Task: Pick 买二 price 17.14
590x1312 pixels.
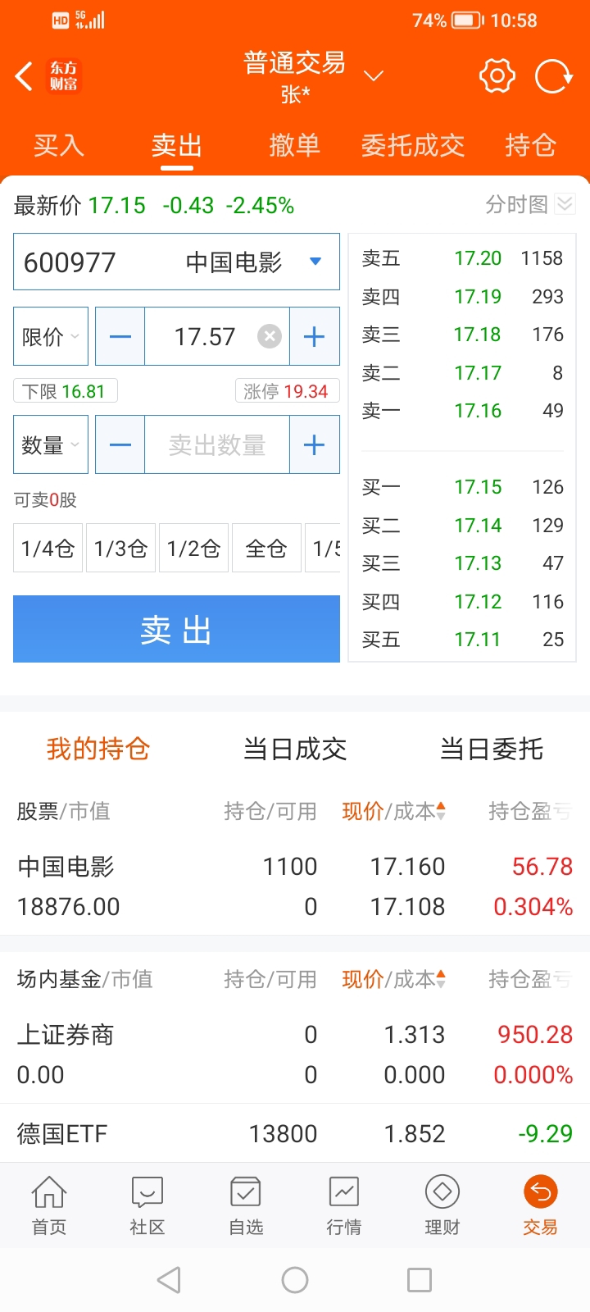Action: [463, 526]
